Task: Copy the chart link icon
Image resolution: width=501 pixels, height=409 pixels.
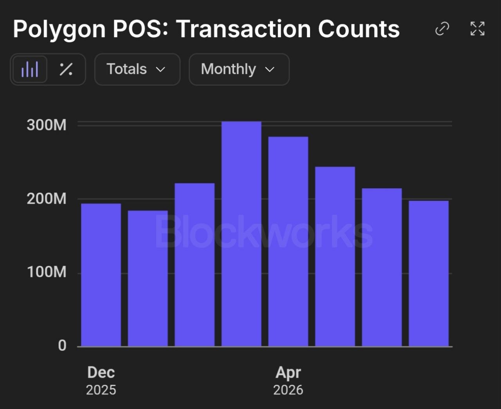Action: click(442, 29)
